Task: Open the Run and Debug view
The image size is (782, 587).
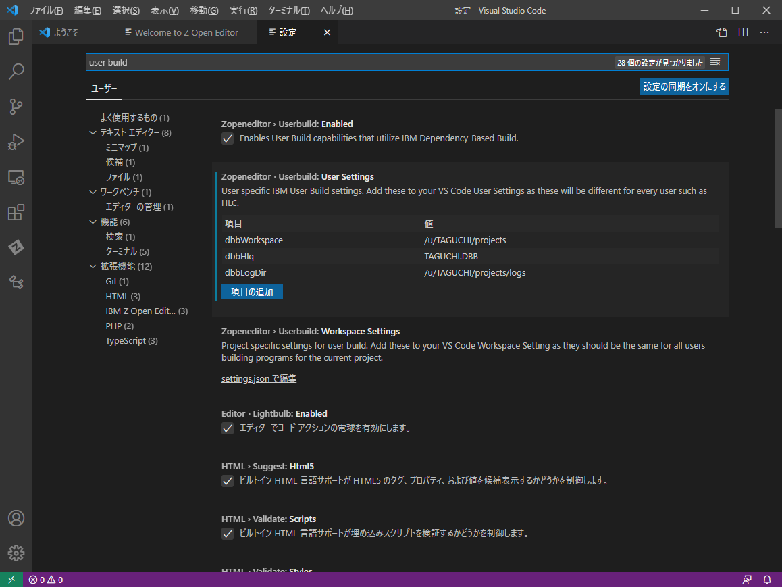Action: coord(16,142)
